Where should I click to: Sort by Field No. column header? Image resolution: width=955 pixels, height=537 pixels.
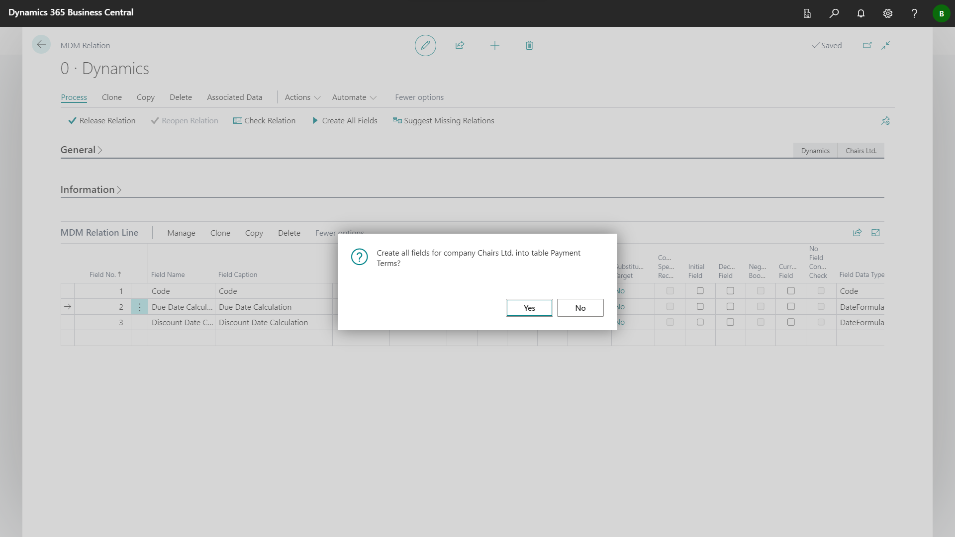coord(105,274)
